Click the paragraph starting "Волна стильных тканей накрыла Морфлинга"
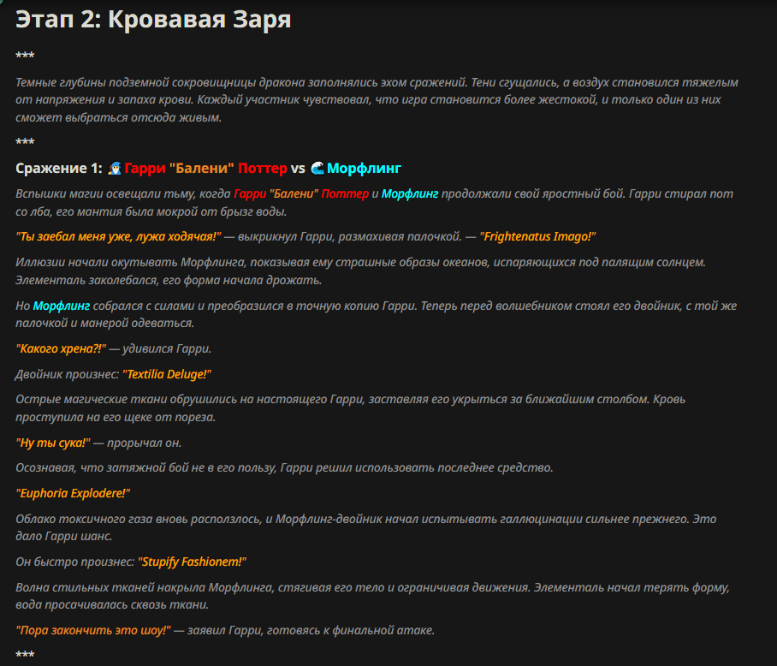Viewport: 777px width, 666px height. [x=372, y=596]
